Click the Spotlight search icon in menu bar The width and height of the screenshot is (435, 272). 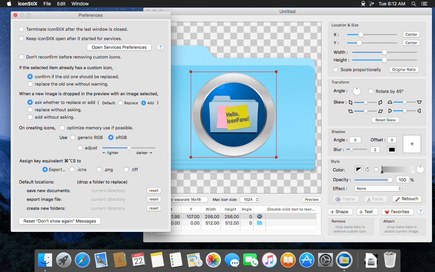(414, 4)
